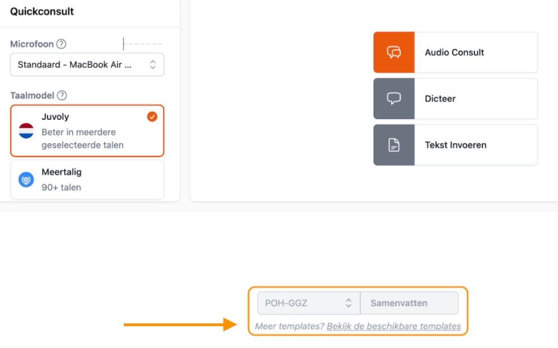Click the orange checkmark on the Juvoly card
This screenshot has height=348, width=558.
tap(152, 117)
